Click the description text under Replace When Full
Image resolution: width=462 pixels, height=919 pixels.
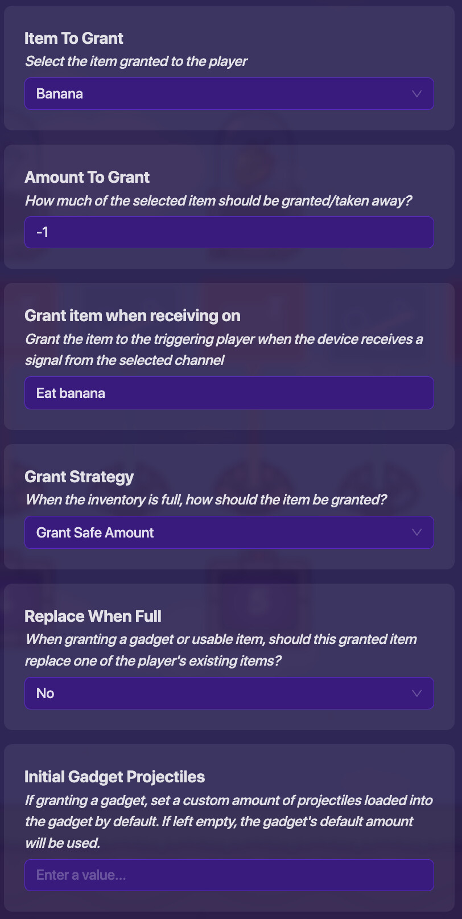coord(221,650)
